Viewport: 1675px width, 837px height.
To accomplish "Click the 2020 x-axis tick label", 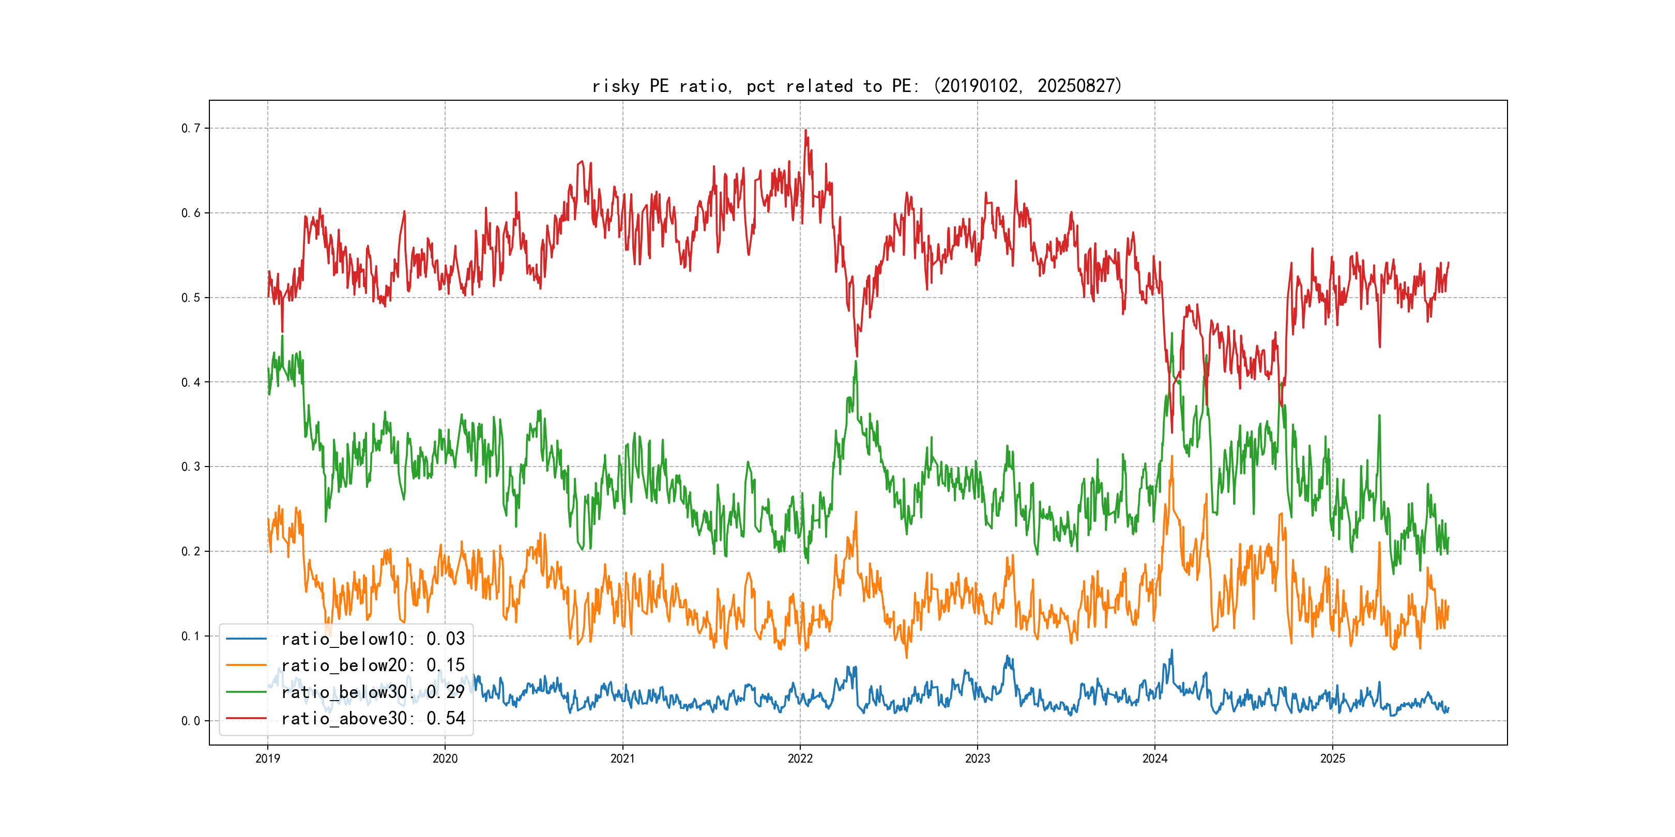I will coord(445,758).
